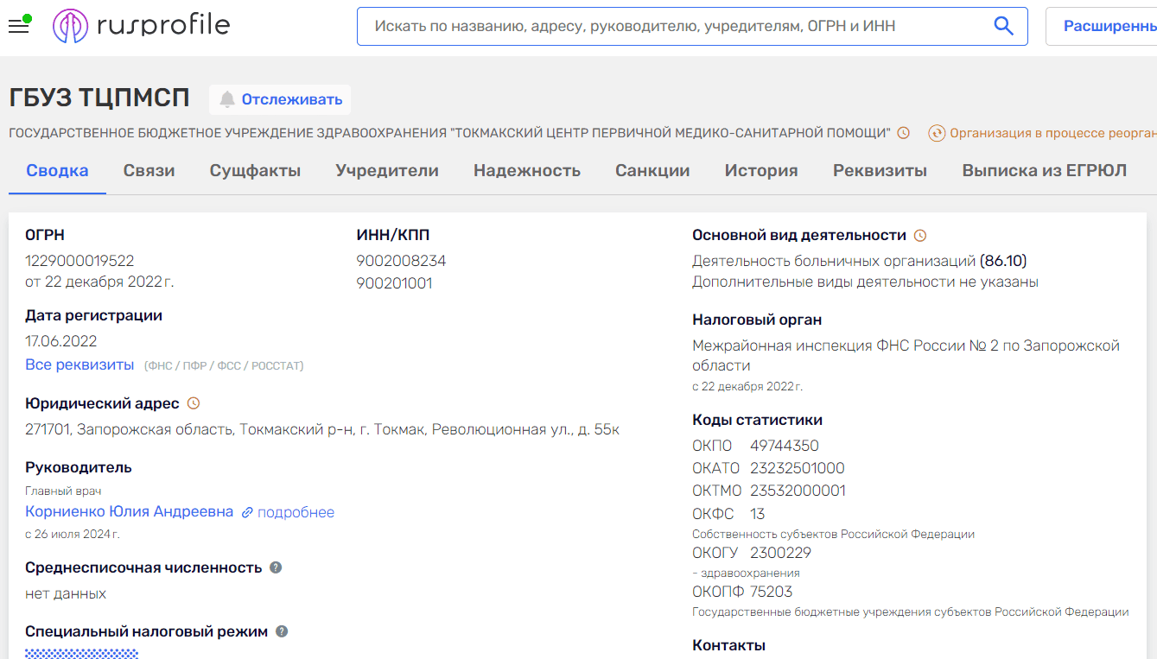Focus the company search input field
The height and width of the screenshot is (659, 1157).
(674, 26)
